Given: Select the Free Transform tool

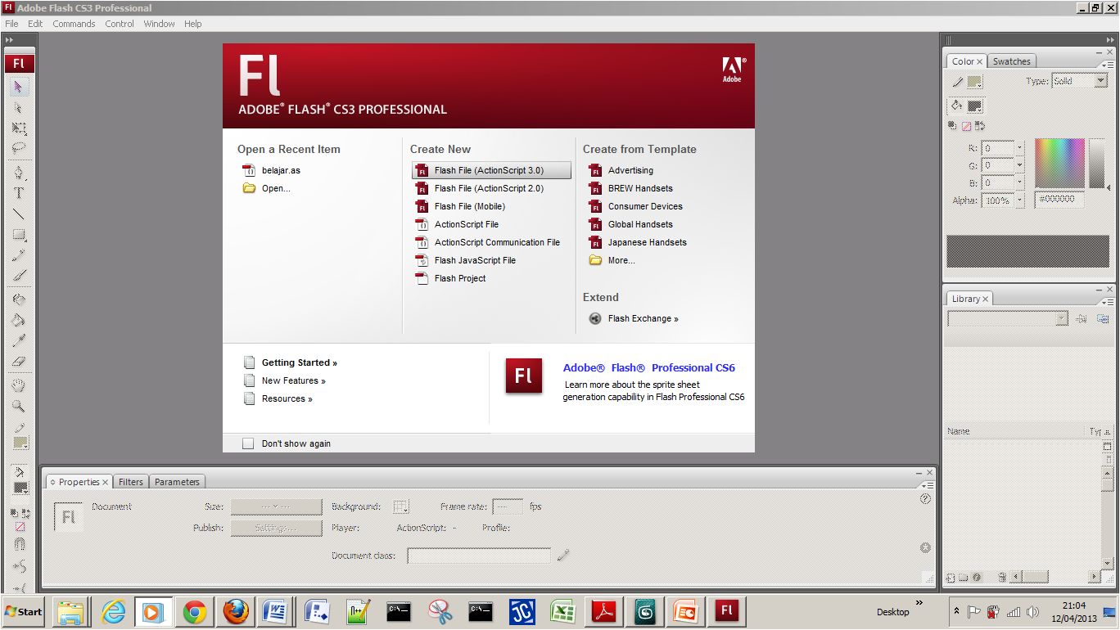Looking at the screenshot, I should click(19, 128).
